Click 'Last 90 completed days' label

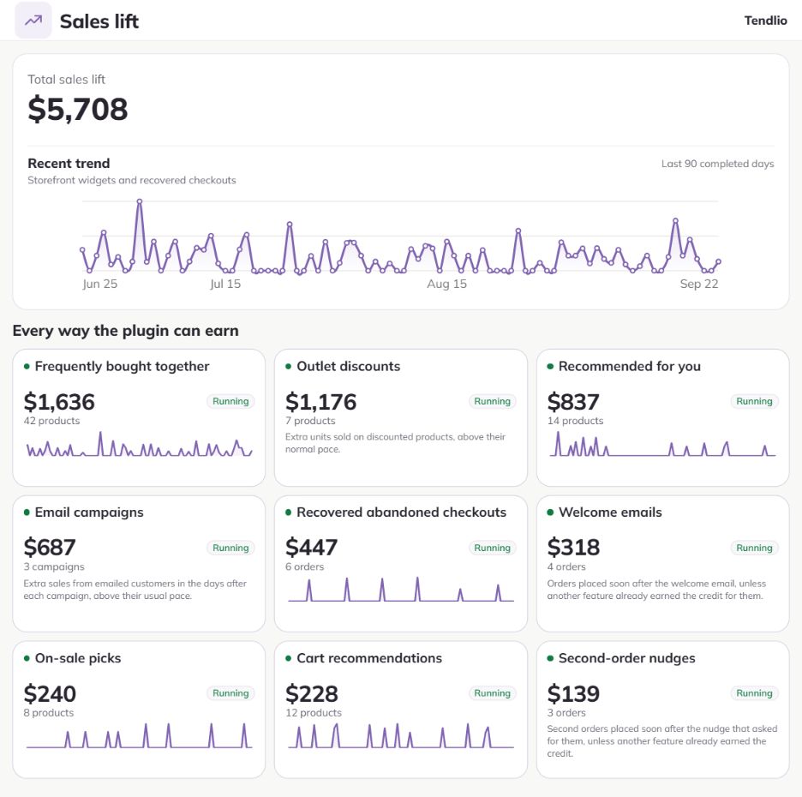click(x=718, y=164)
